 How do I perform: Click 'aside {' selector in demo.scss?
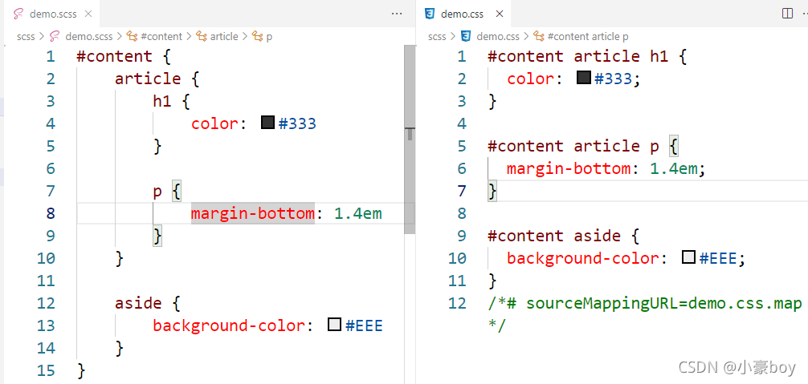click(x=147, y=303)
